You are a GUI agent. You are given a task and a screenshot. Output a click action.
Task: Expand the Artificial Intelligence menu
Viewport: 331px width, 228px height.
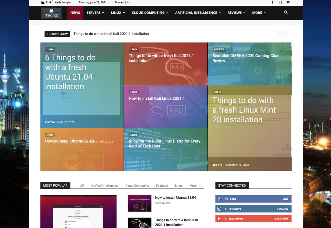[x=198, y=13]
